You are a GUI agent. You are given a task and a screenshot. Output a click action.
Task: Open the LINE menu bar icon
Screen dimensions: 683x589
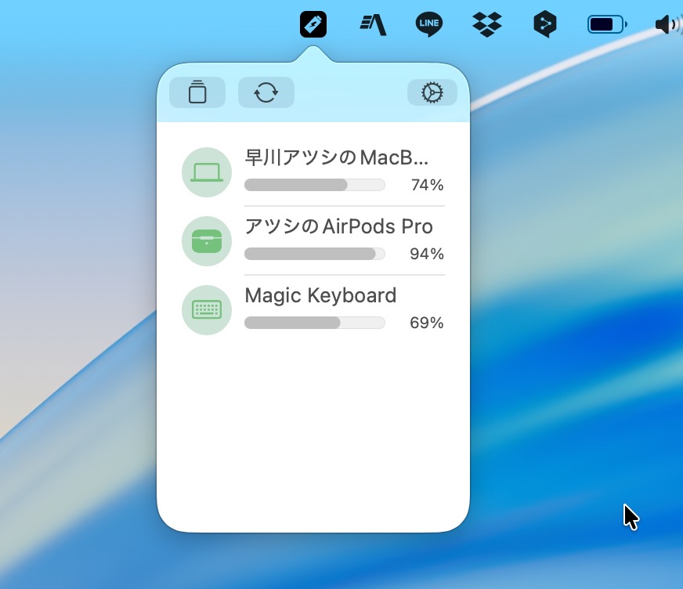(x=428, y=24)
